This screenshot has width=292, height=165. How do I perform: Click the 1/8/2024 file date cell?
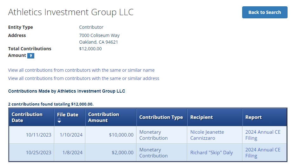point(72,153)
